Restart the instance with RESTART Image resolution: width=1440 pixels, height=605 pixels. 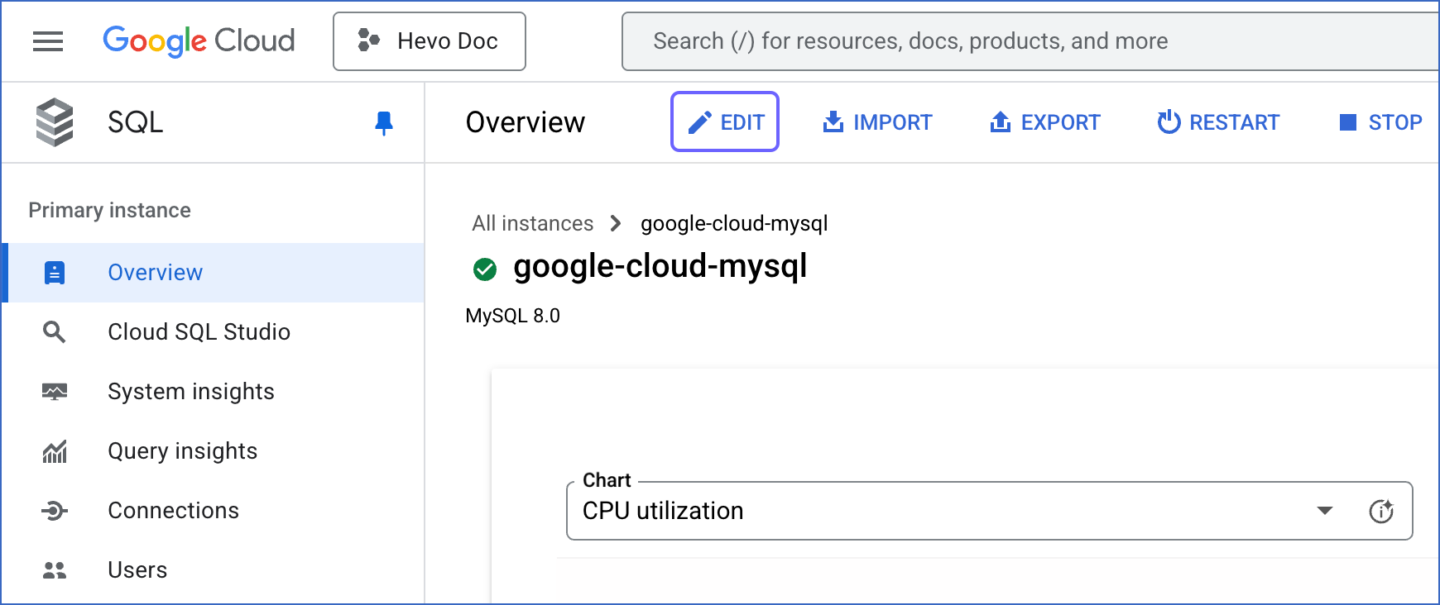[1218, 122]
